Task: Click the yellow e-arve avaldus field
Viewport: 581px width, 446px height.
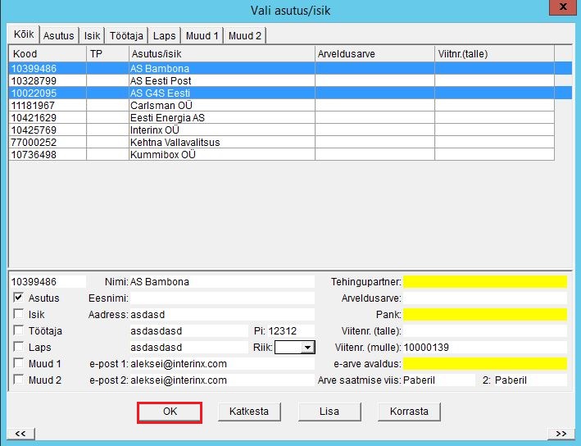Action: click(x=484, y=364)
